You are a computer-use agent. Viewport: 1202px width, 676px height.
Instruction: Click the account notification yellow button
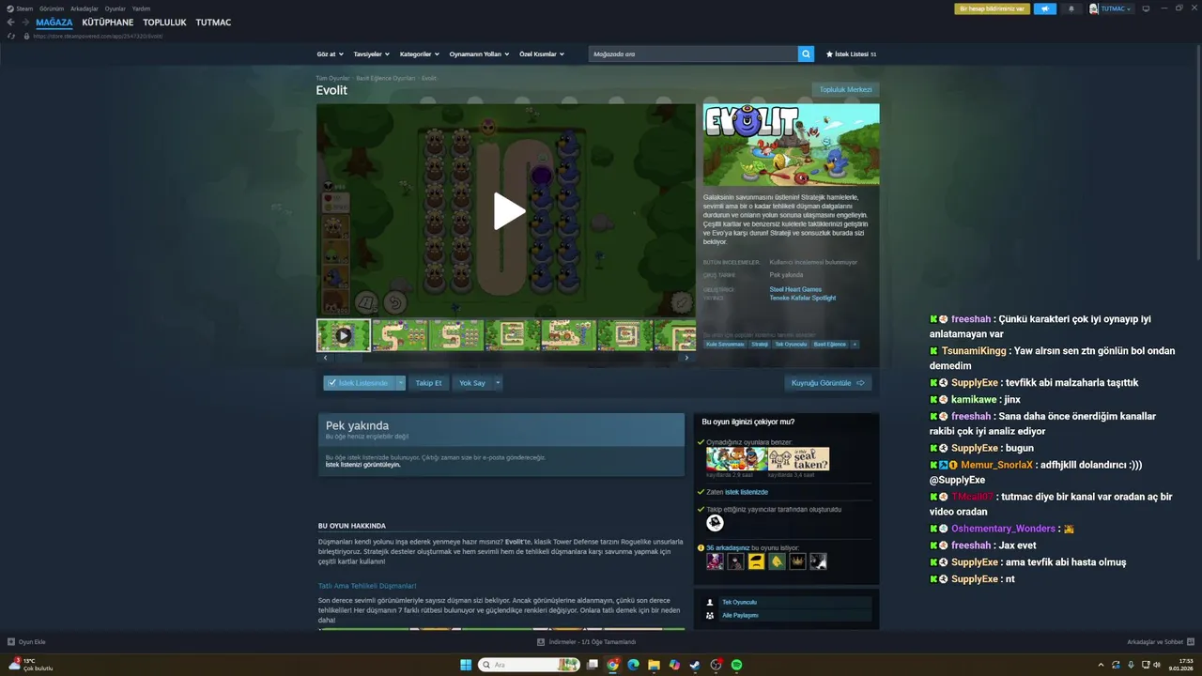pyautogui.click(x=992, y=8)
